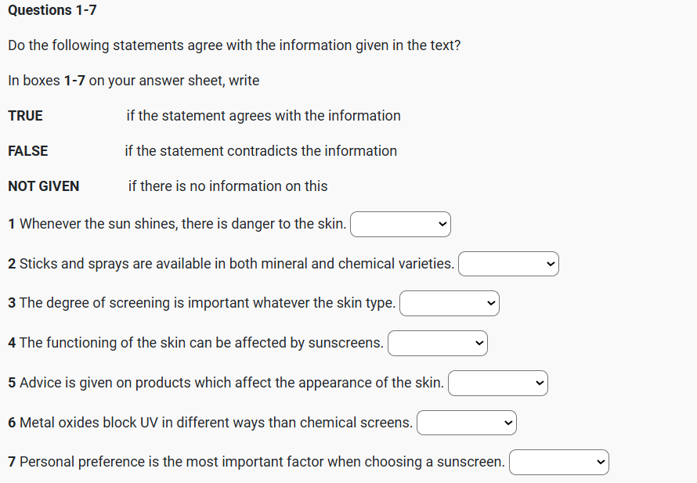Image resolution: width=697 pixels, height=483 pixels.
Task: Click the "Questions 1-7" heading
Action: tap(52, 10)
